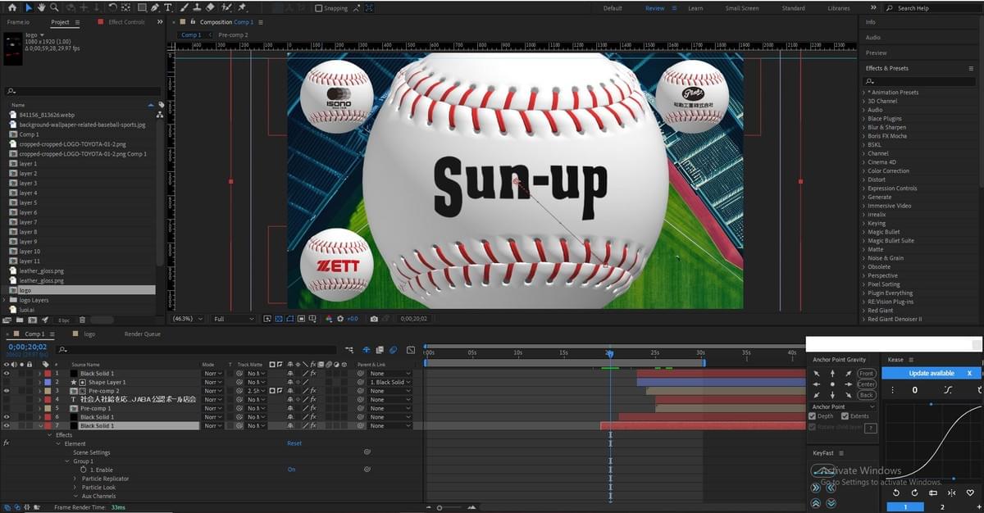Switch to the Small Screen workspace

[x=742, y=8]
